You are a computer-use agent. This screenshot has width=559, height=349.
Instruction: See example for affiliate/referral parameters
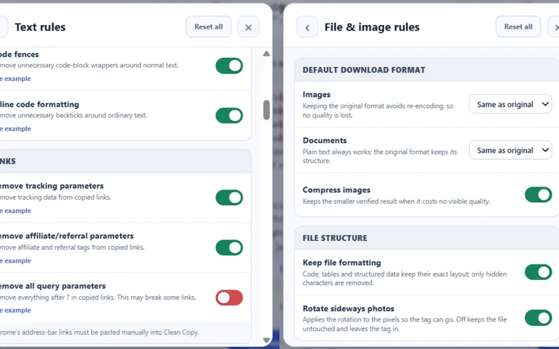pyautogui.click(x=15, y=260)
